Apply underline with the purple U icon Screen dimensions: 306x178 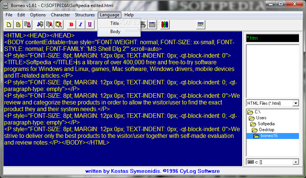coord(89,25)
